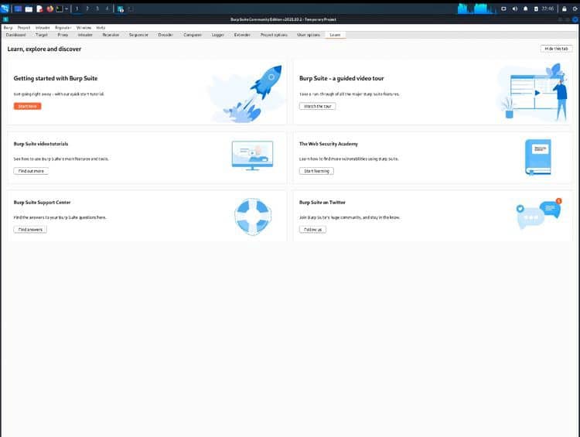Screen dimensions: 580x437
Task: Click the video tutorials monitor illustration
Action: [x=252, y=155]
